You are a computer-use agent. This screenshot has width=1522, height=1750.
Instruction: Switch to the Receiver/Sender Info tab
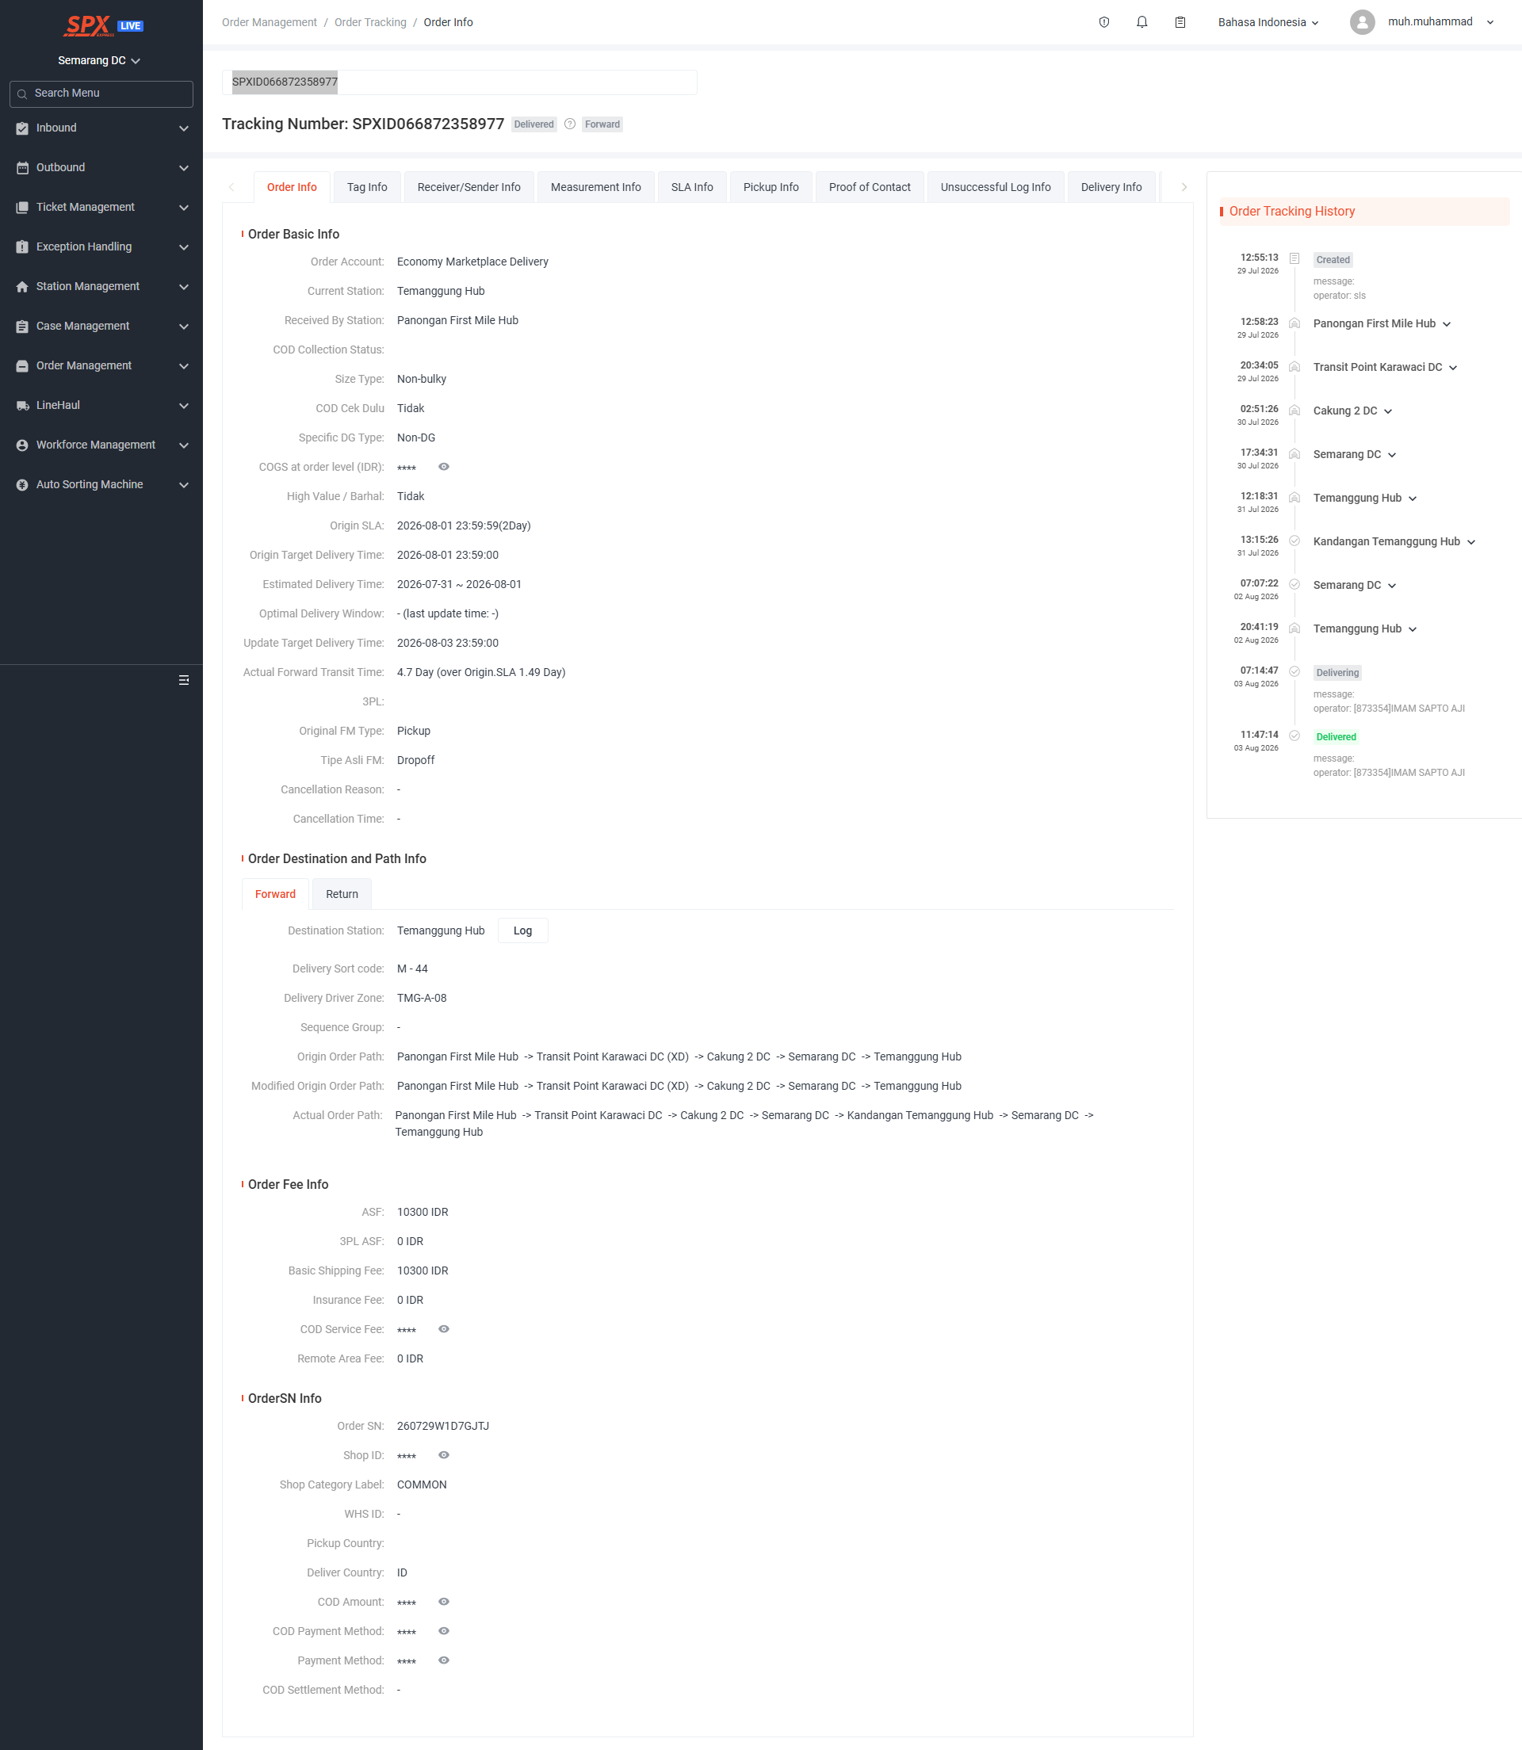468,187
